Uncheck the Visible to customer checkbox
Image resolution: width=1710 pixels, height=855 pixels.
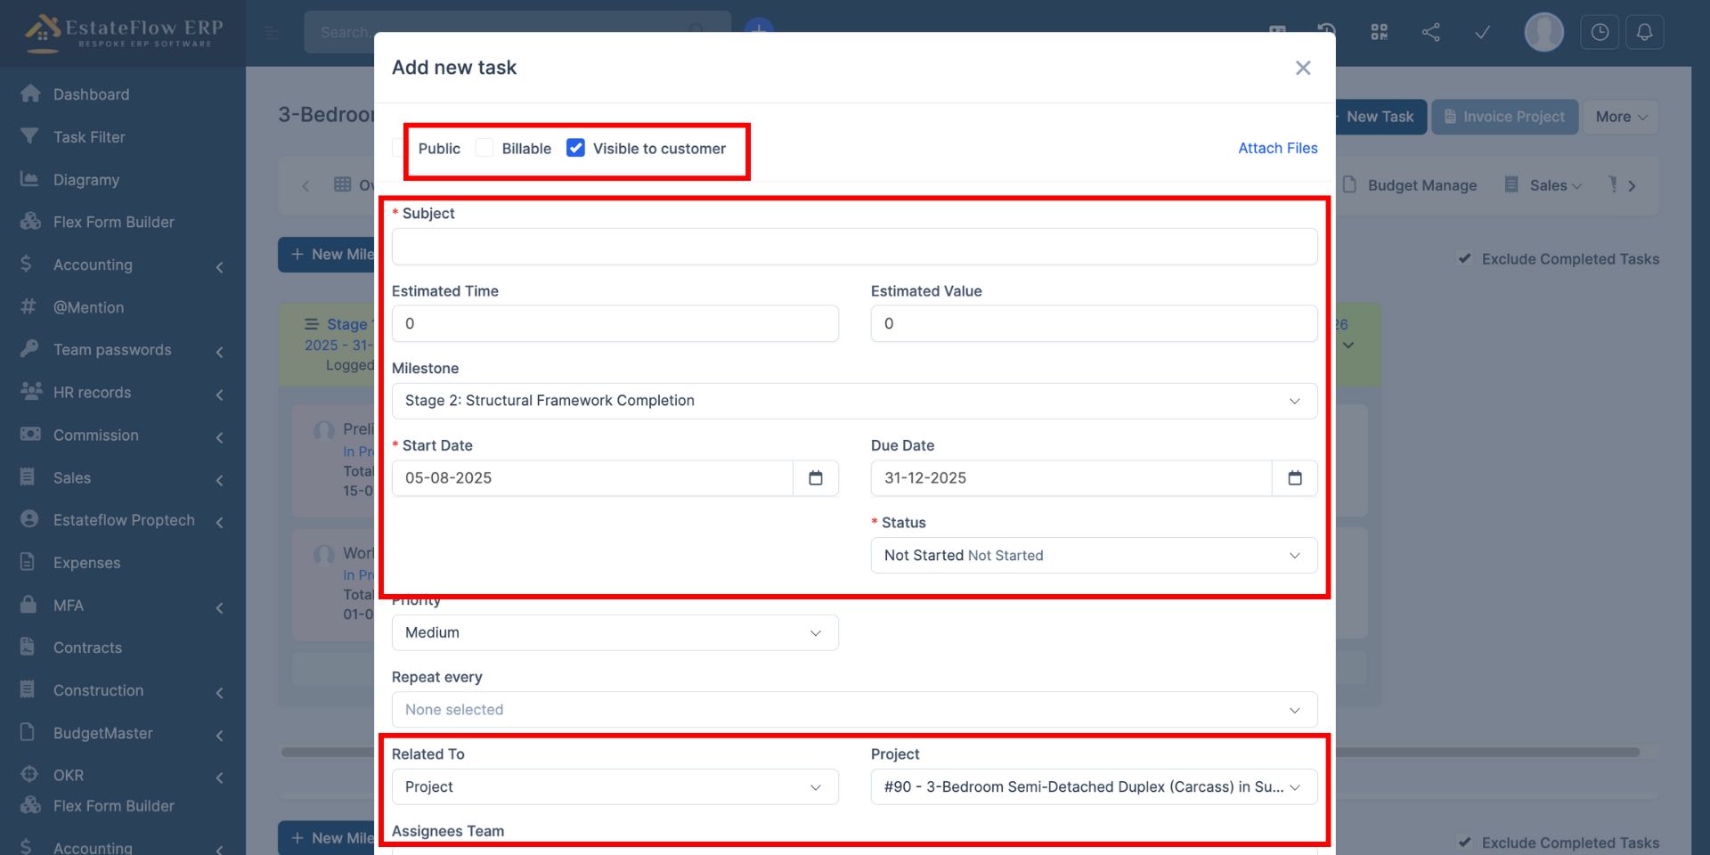point(576,148)
